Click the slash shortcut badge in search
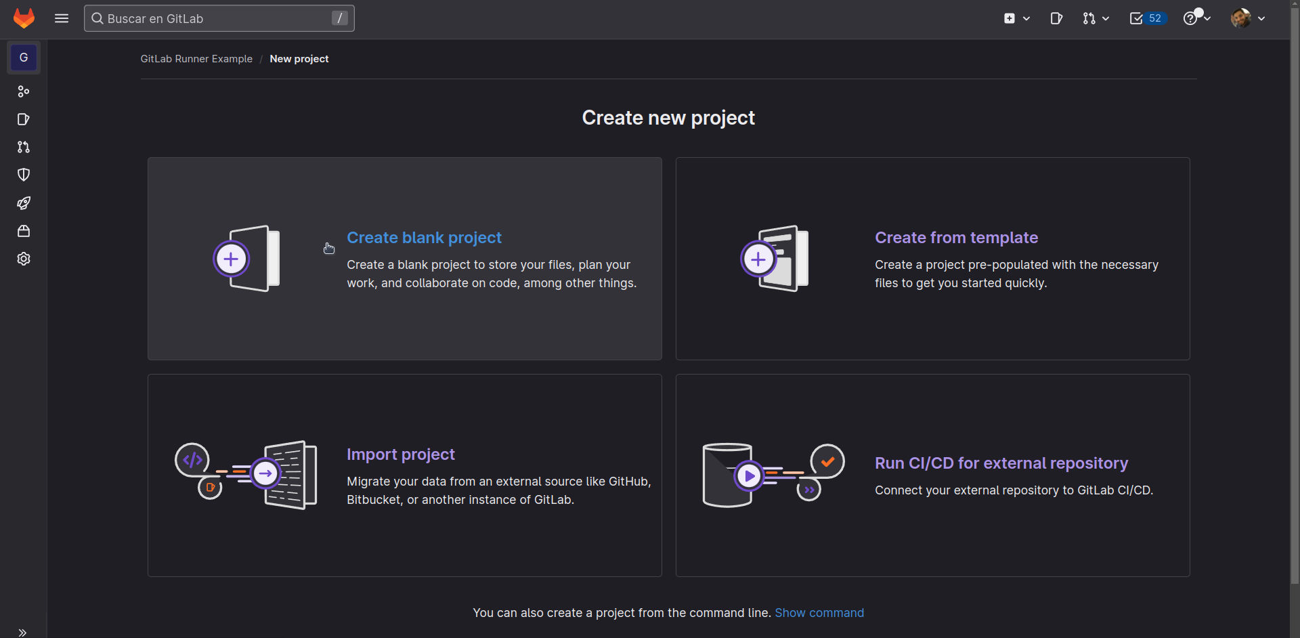Screen dimensions: 1300x638 pyautogui.click(x=339, y=18)
